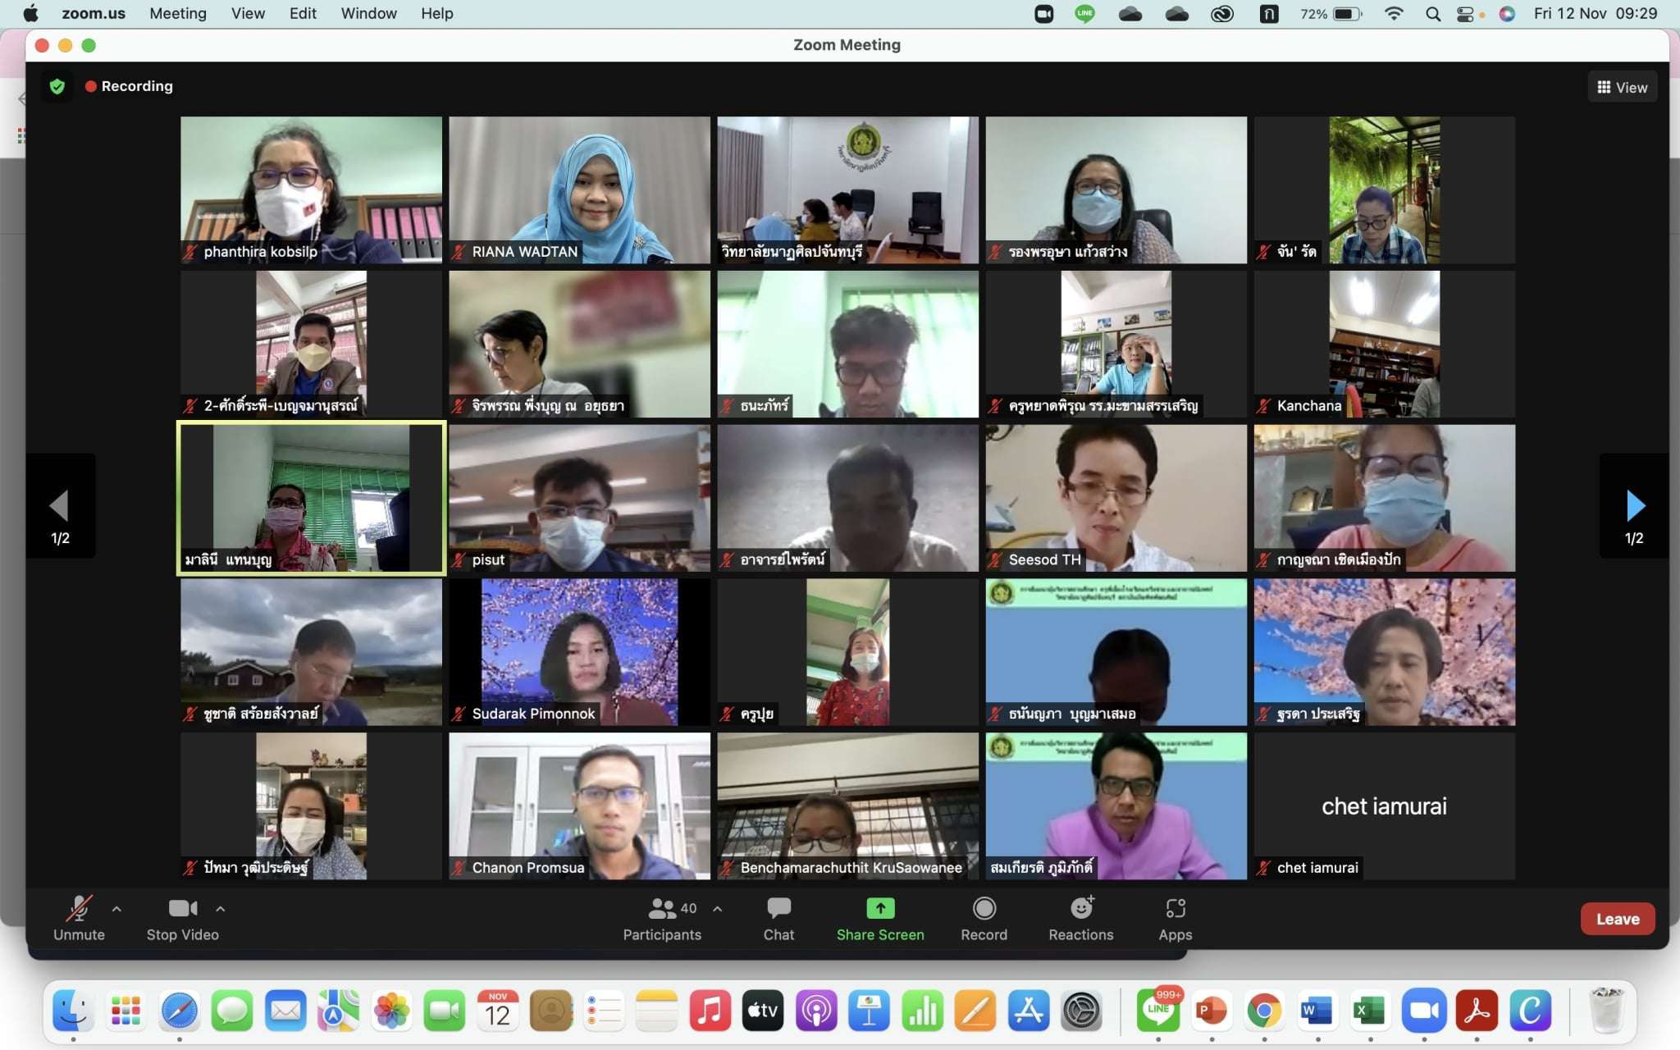The image size is (1680, 1050).
Task: Click the green encryption shield icon
Action: pyautogui.click(x=57, y=86)
